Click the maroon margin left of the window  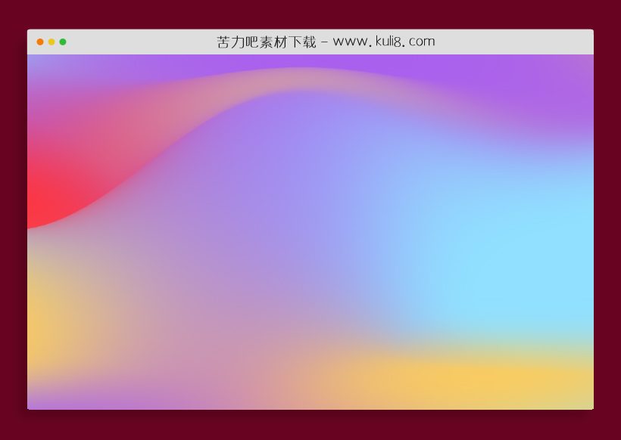coord(13,227)
